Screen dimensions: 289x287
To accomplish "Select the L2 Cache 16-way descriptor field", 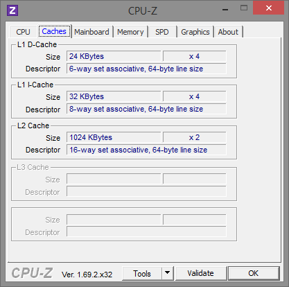I will [146, 150].
